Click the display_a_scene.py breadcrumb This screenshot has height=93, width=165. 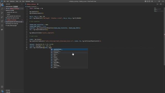coord(31,6)
